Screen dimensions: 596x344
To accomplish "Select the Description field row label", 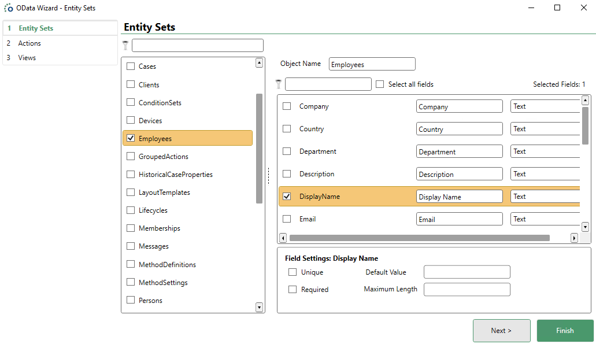I will (x=317, y=173).
